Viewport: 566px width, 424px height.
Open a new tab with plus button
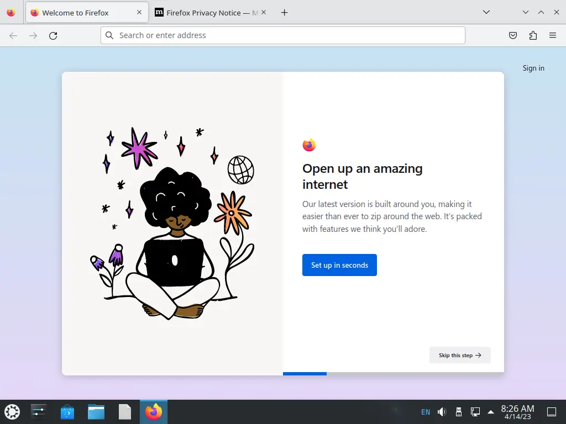point(285,13)
